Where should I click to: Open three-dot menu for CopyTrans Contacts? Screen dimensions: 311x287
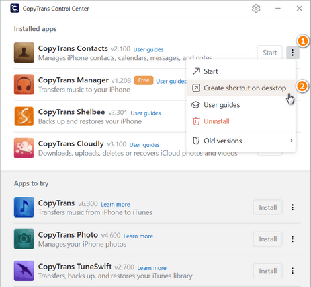pyautogui.click(x=292, y=53)
